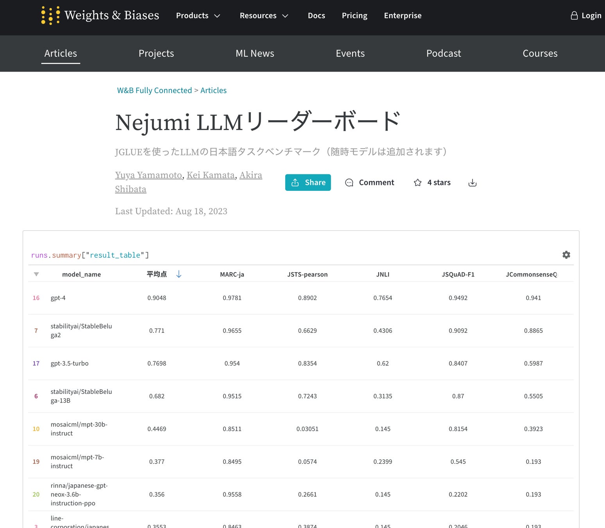
Task: Sort by model_name column header
Action: pyautogui.click(x=81, y=275)
